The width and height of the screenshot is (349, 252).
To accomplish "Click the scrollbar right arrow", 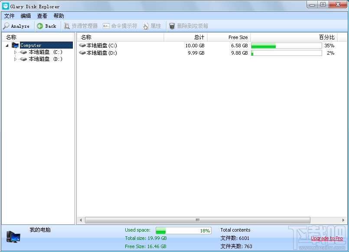I will point(343,220).
